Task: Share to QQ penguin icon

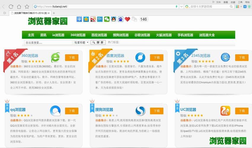Action: click(114, 19)
